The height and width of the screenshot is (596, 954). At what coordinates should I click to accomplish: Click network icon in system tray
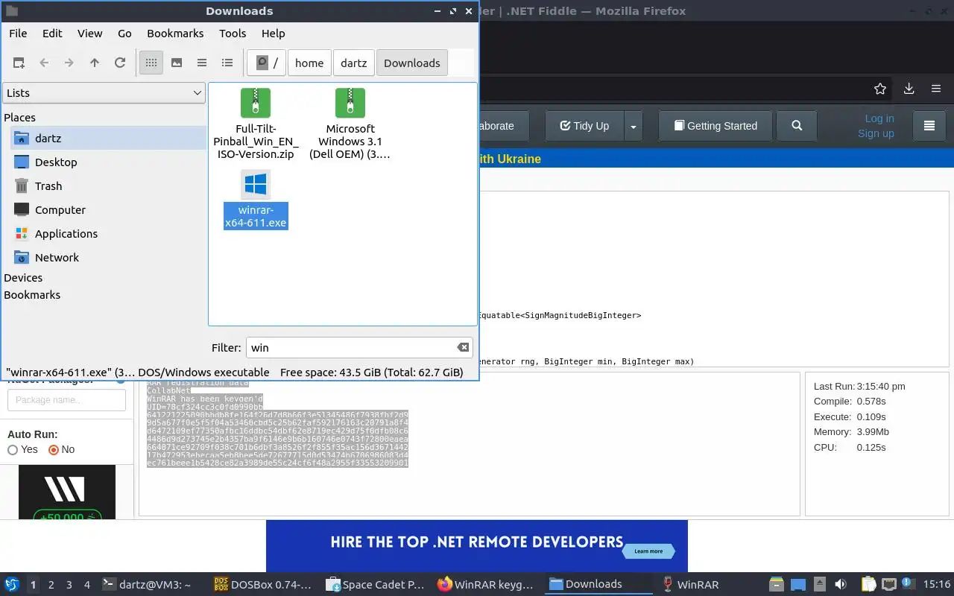pyautogui.click(x=888, y=585)
